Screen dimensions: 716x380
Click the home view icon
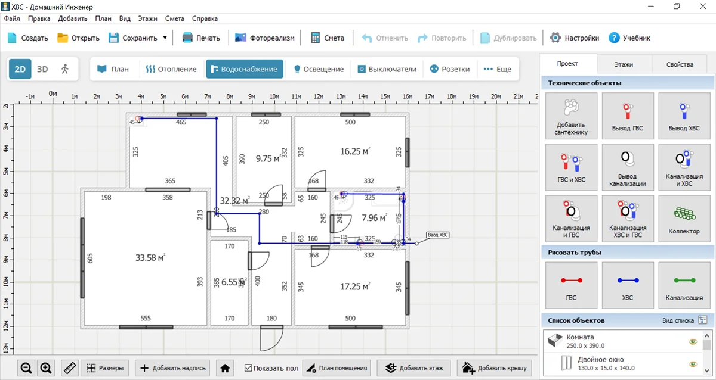point(225,368)
